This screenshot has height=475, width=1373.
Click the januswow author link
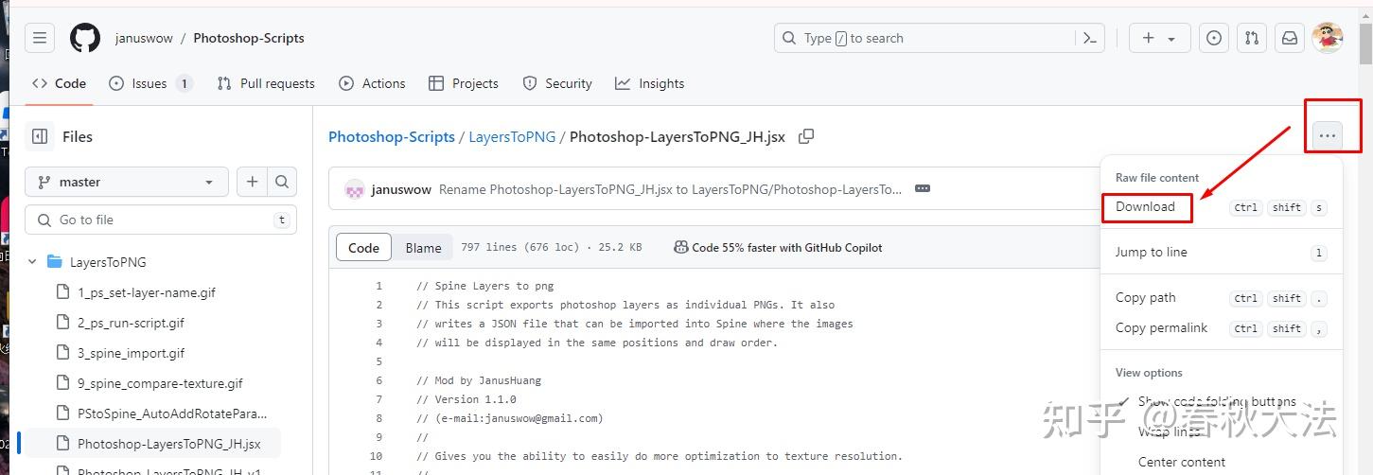coord(401,189)
